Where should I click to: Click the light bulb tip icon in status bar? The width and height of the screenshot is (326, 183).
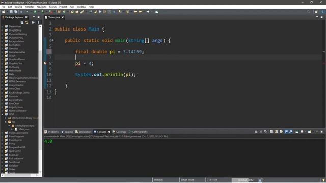(323, 180)
